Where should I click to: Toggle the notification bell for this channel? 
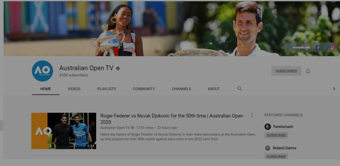[308, 71]
